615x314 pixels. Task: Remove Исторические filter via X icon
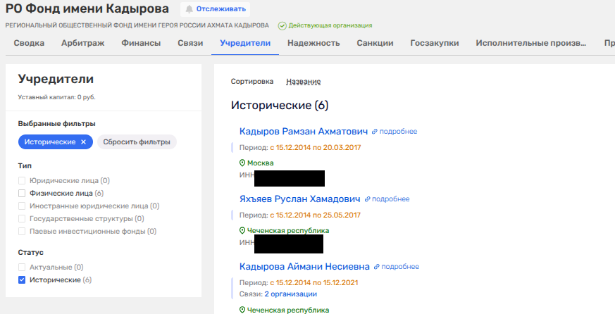pos(83,142)
